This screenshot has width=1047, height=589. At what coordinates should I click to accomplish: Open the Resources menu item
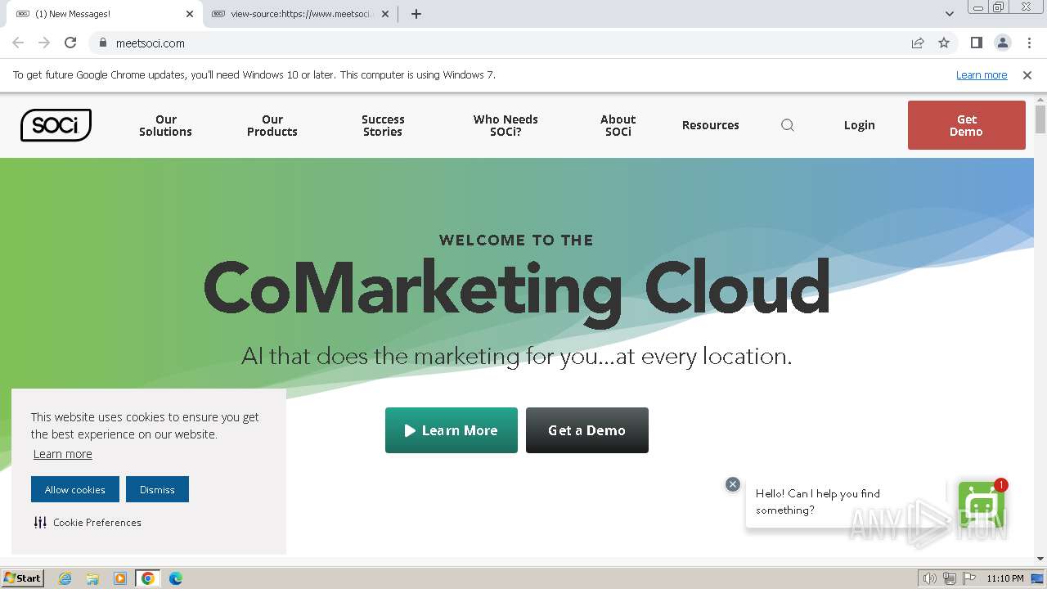(710, 125)
